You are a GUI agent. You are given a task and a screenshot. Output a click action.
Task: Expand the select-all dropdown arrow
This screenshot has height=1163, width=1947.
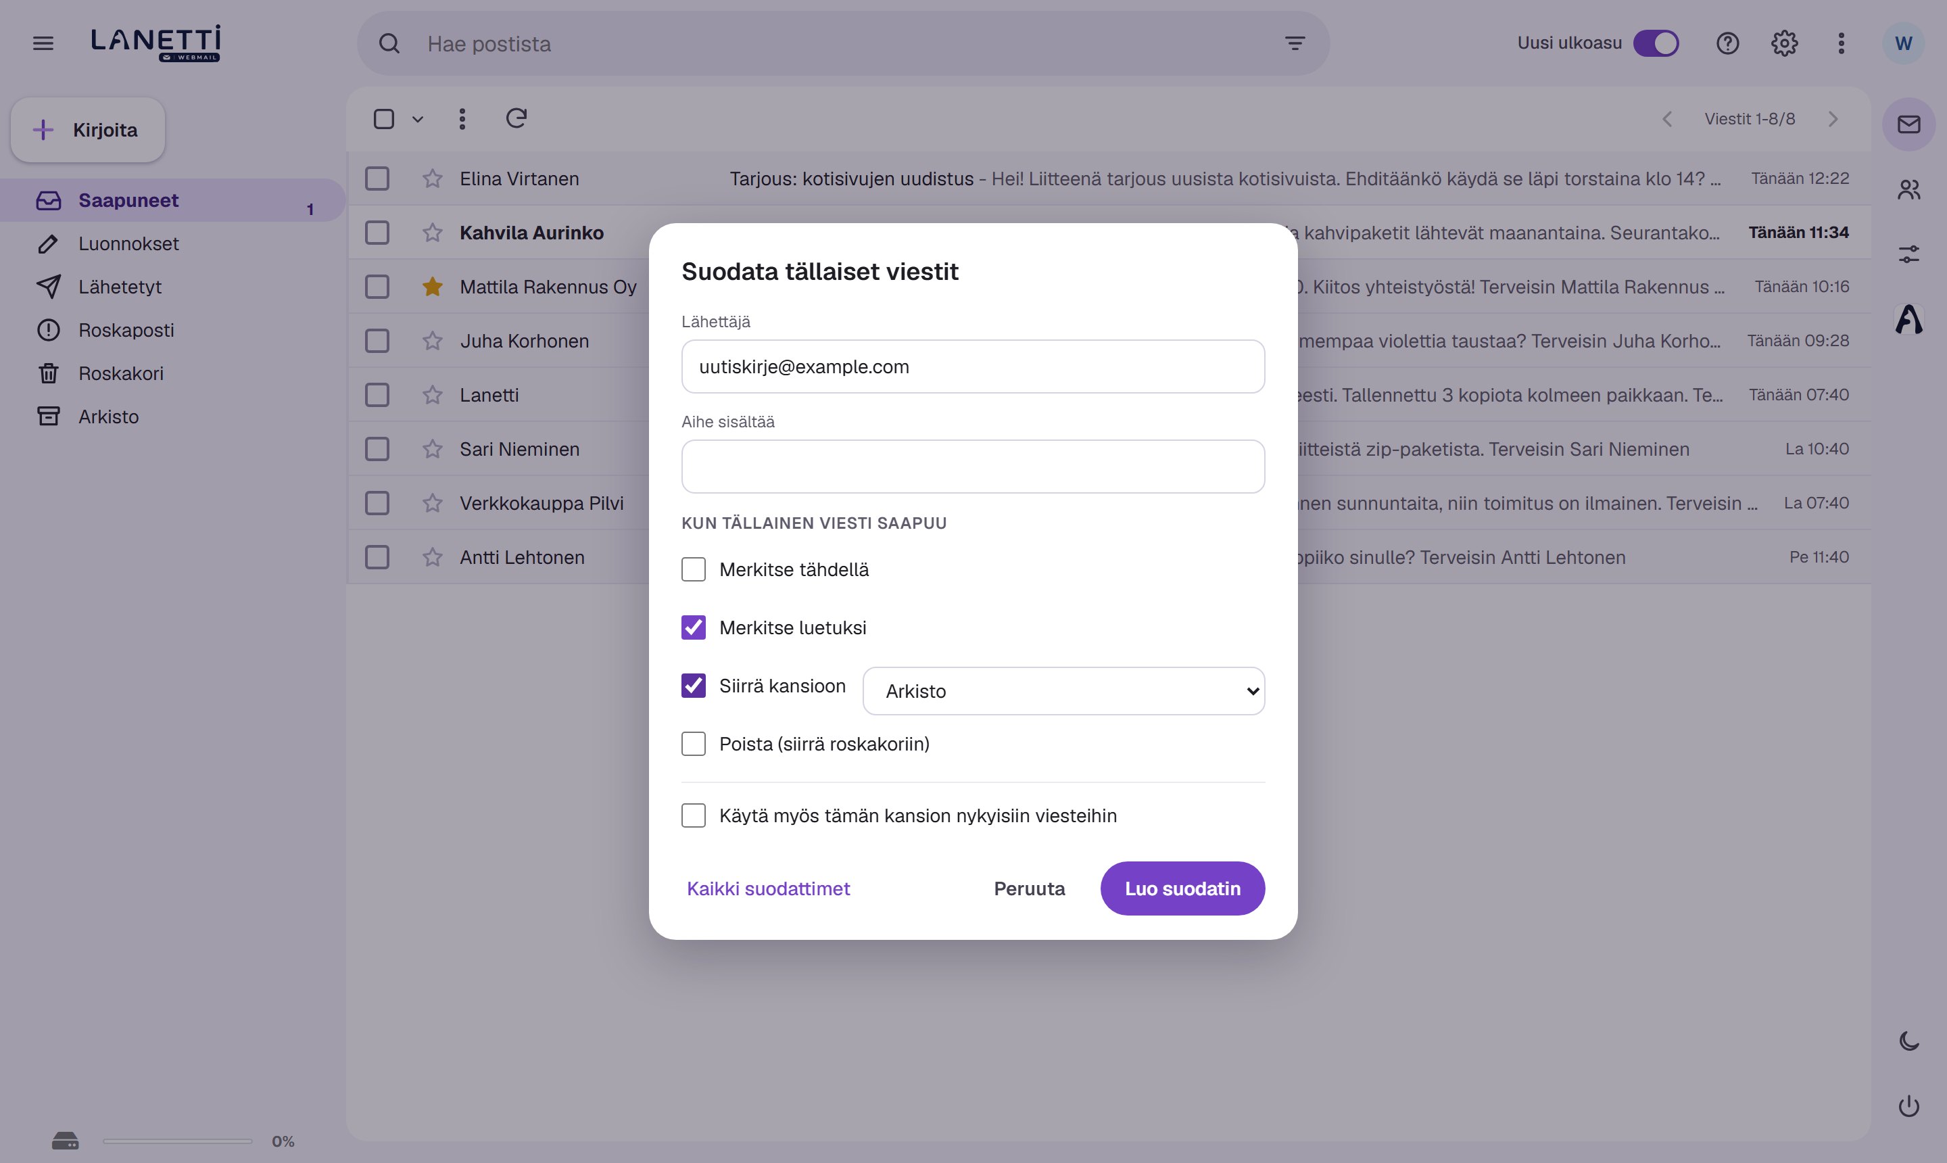tap(418, 119)
